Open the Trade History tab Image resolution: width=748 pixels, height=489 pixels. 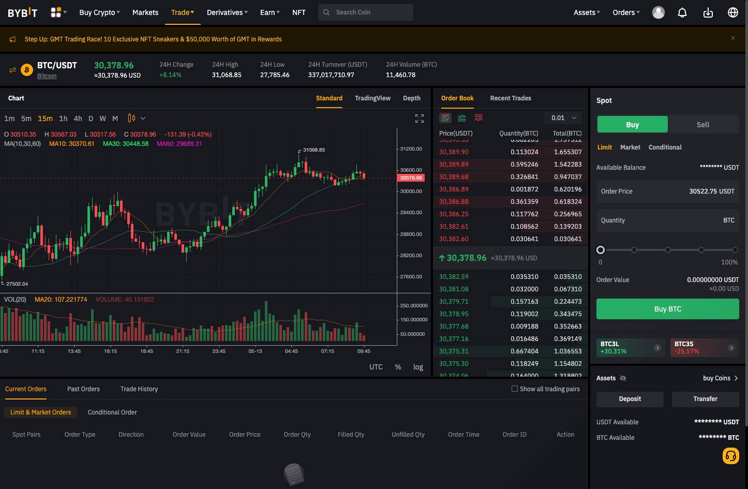click(139, 389)
